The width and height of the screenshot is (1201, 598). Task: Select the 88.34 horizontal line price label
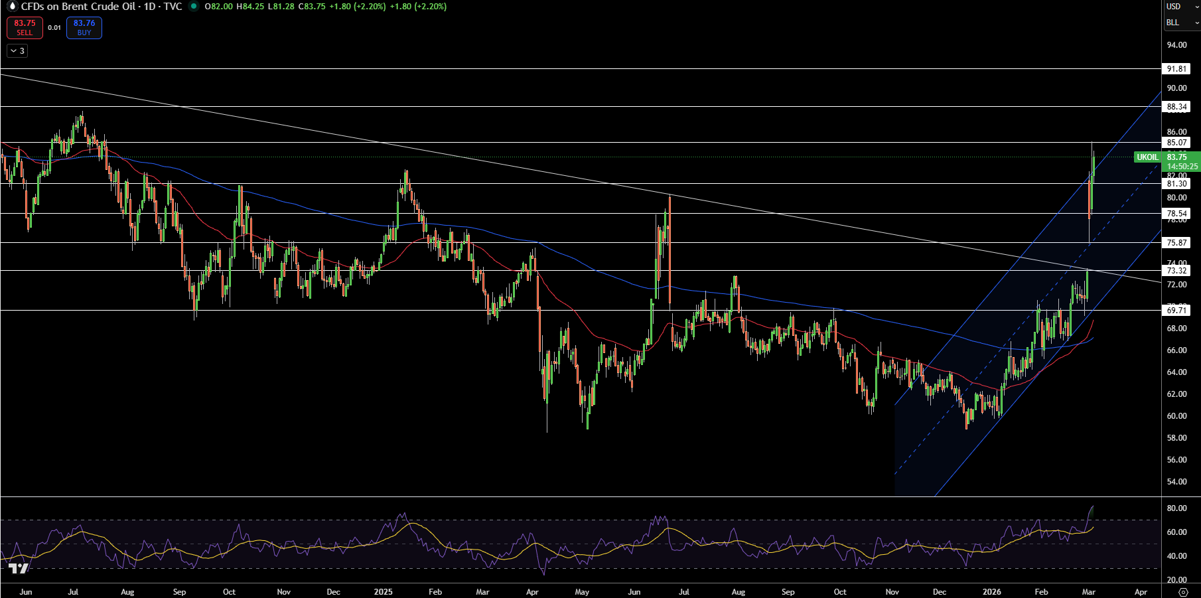pos(1177,107)
